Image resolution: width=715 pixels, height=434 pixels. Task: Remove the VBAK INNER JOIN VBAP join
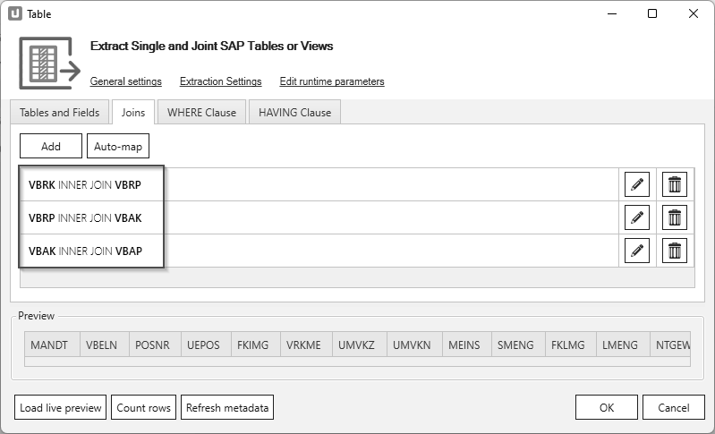click(675, 251)
